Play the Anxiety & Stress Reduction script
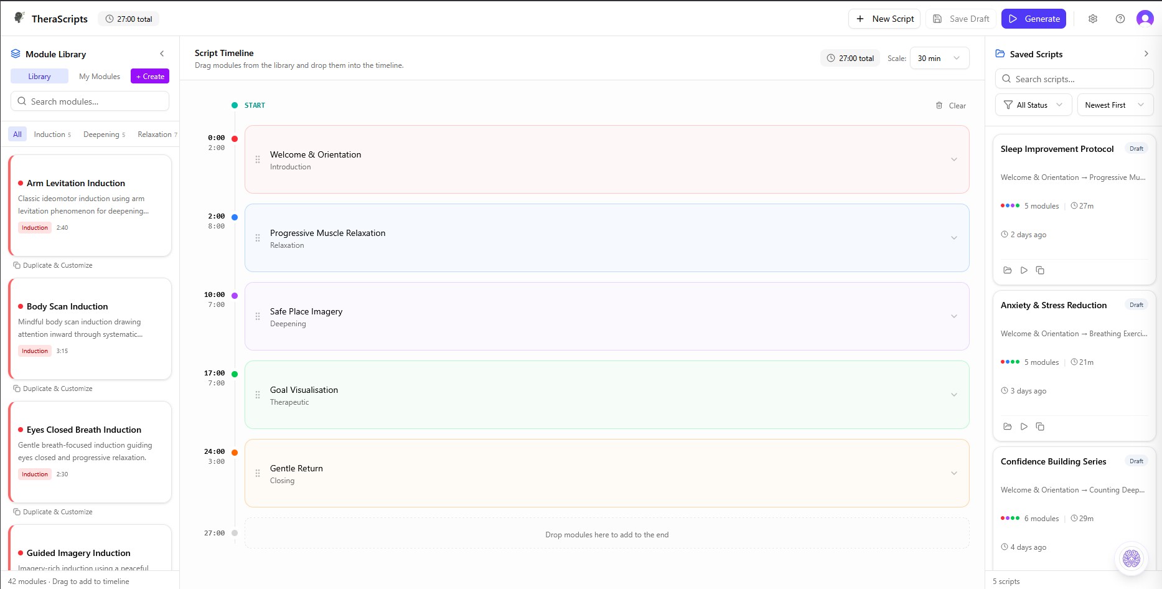1162x589 pixels. [1024, 426]
